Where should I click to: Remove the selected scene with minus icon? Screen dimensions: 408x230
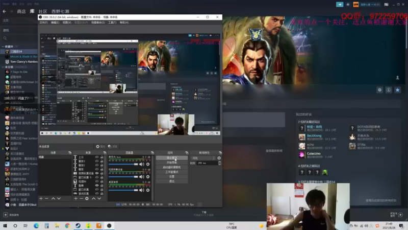(x=46, y=198)
